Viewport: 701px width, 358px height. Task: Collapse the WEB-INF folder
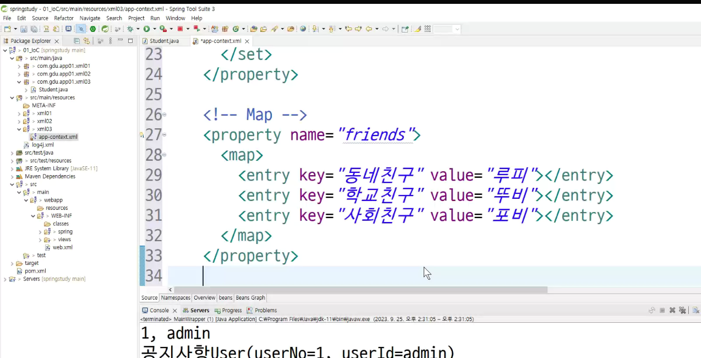33,216
